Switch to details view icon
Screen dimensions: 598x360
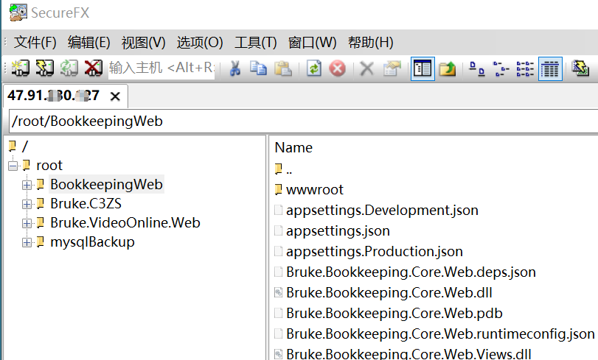pos(550,69)
